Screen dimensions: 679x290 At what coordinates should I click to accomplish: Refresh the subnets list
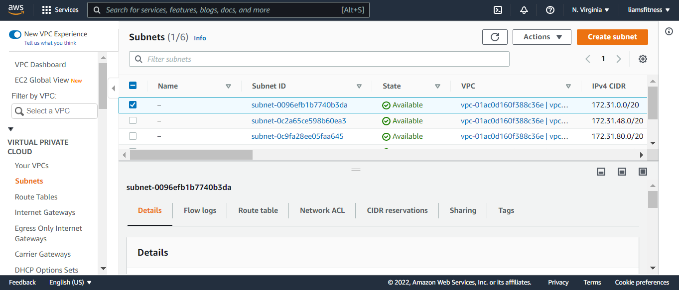coord(495,37)
